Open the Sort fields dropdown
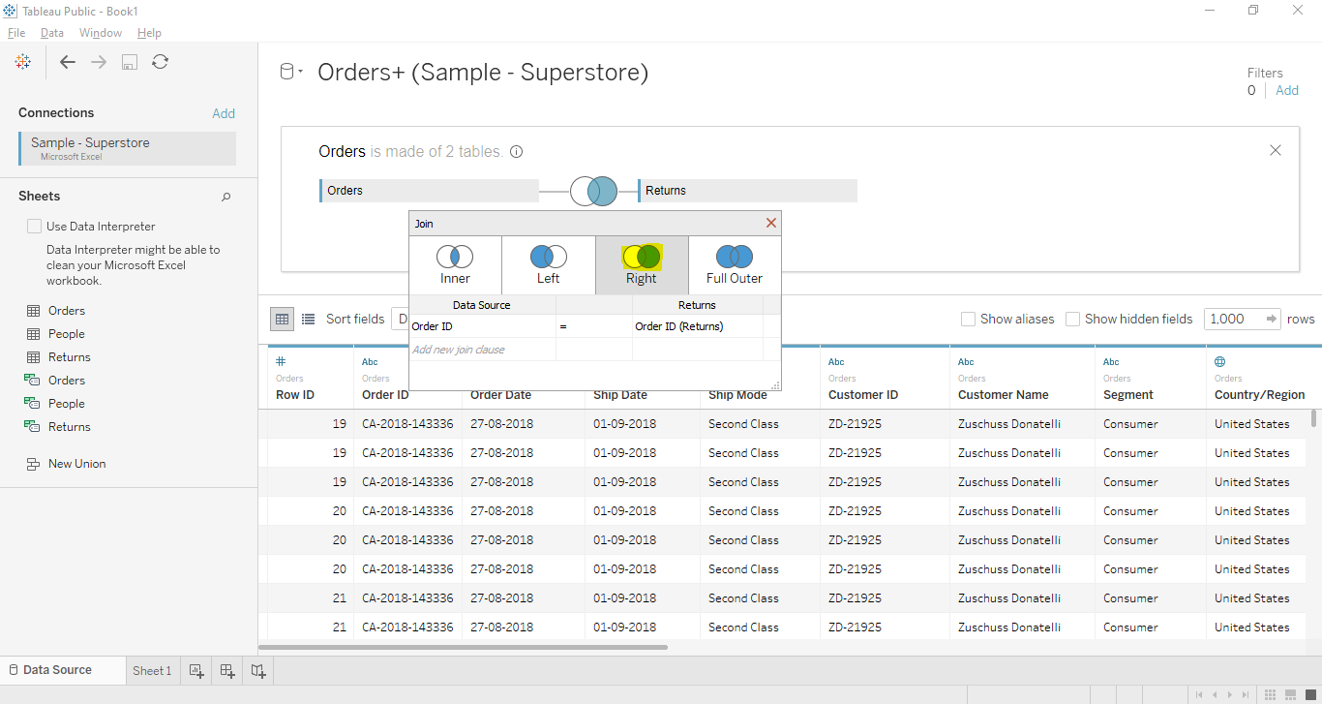This screenshot has height=704, width=1322. tap(399, 319)
